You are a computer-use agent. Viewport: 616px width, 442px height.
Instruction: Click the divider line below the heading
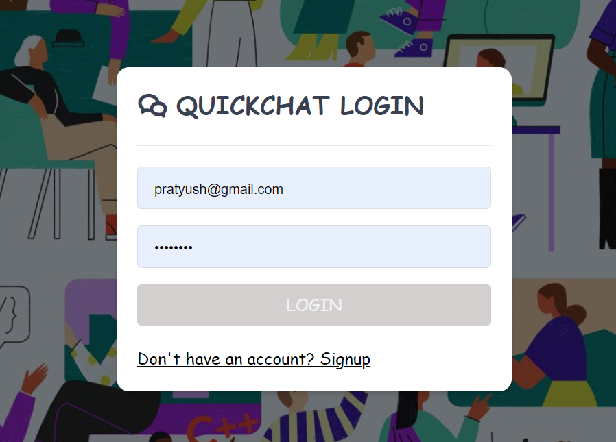click(313, 145)
